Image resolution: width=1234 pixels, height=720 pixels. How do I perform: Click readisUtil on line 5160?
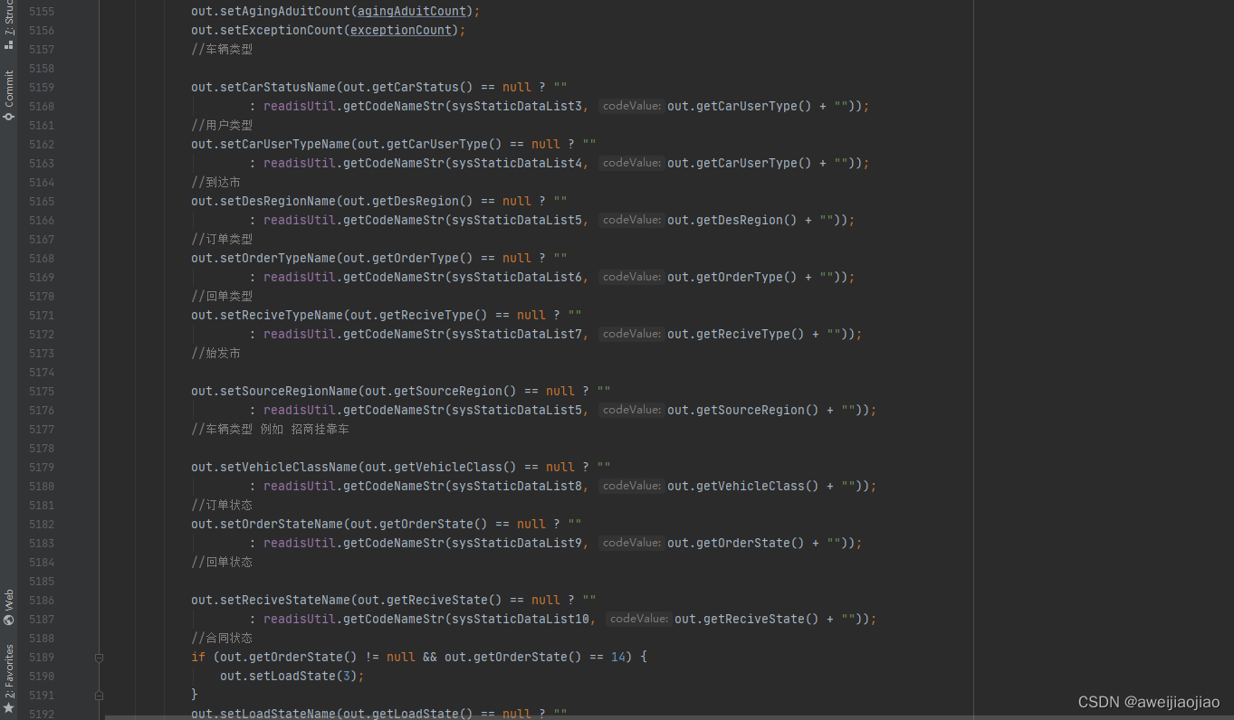[x=300, y=107]
